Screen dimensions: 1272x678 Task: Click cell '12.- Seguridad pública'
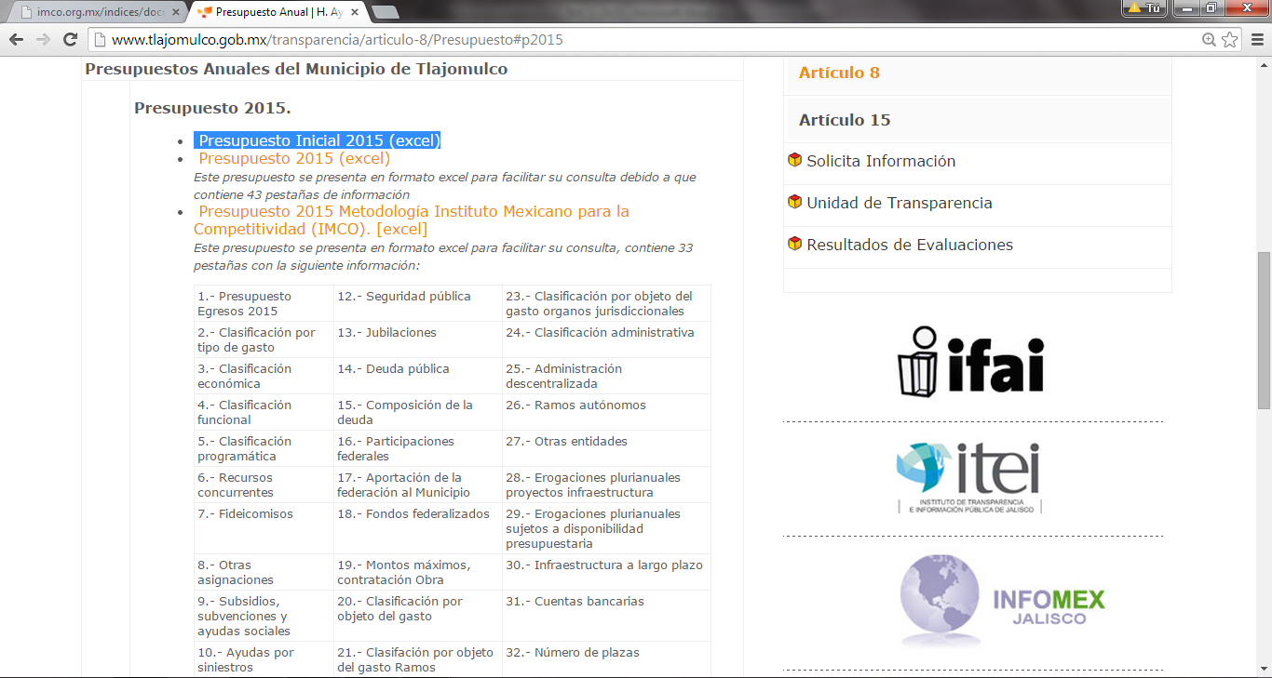418,303
